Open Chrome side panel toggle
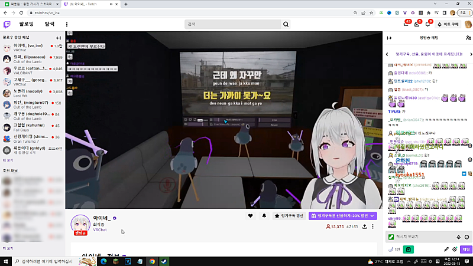473x266 pixels. (445, 13)
